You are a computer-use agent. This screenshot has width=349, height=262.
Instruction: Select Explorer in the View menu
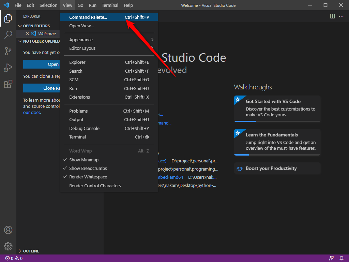coord(109,62)
